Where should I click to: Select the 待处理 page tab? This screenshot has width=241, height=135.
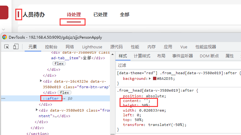(x=74, y=15)
